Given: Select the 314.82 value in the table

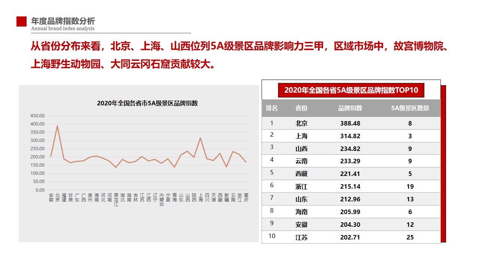Looking at the screenshot, I should point(350,136).
